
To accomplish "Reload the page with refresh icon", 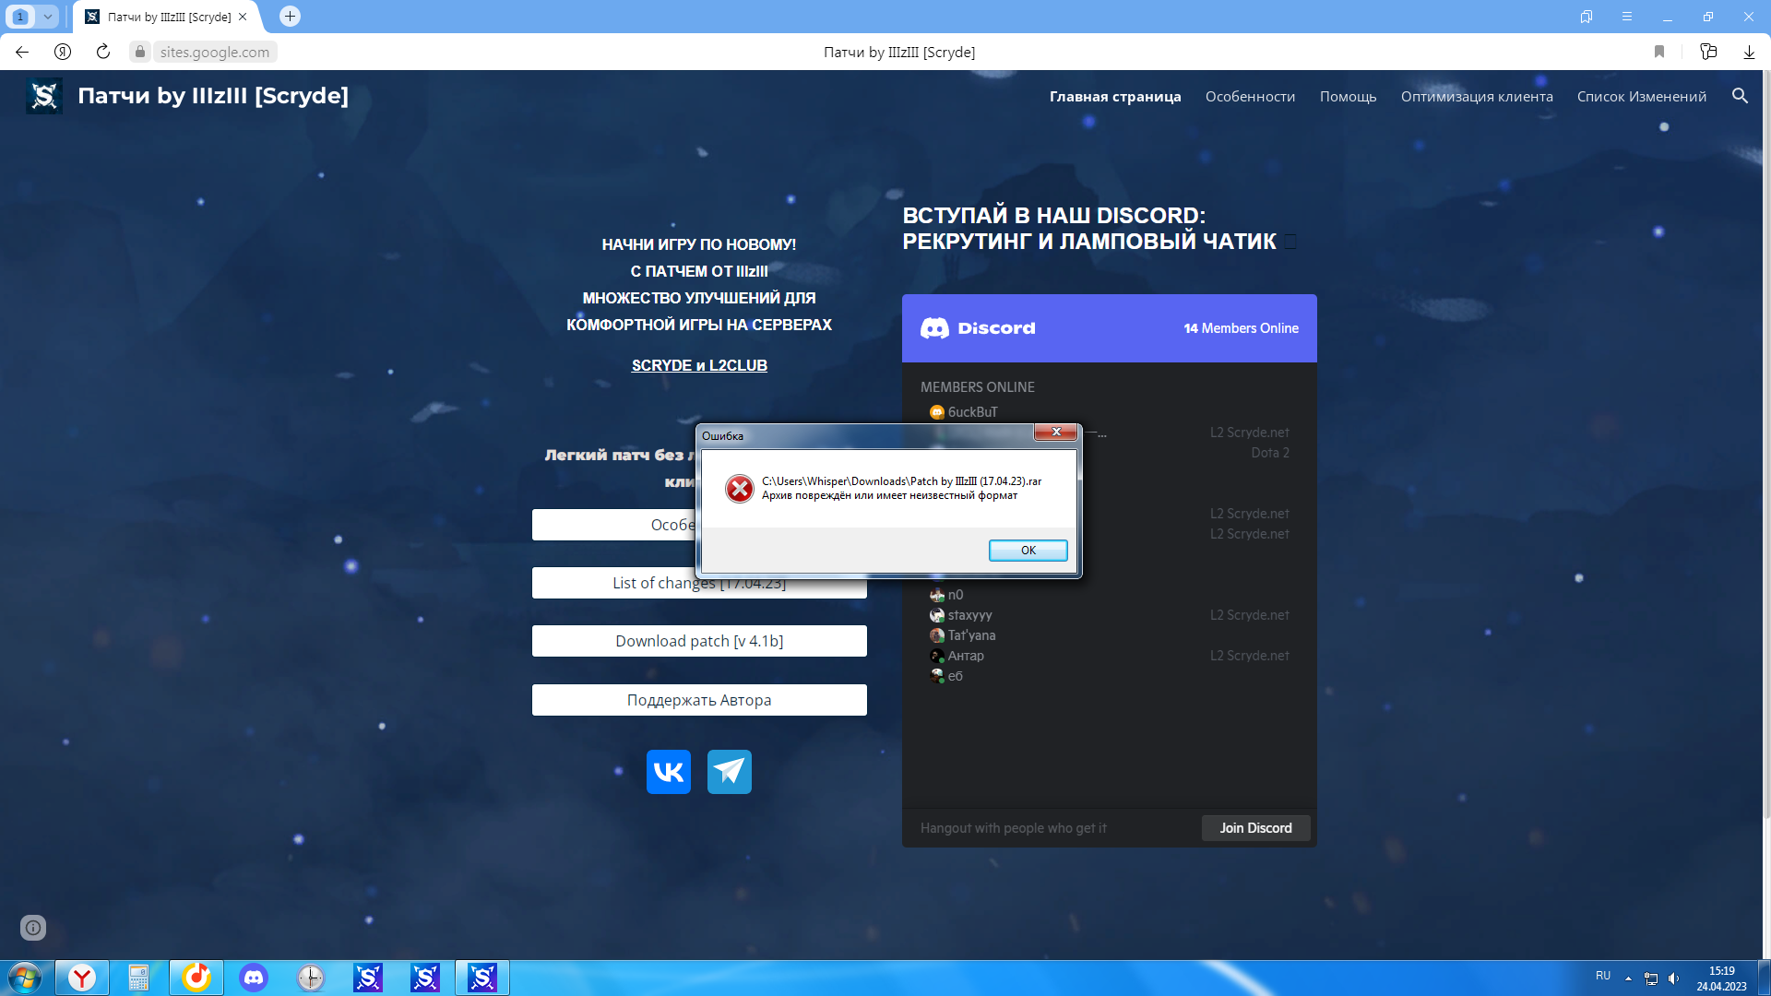I will pyautogui.click(x=103, y=52).
